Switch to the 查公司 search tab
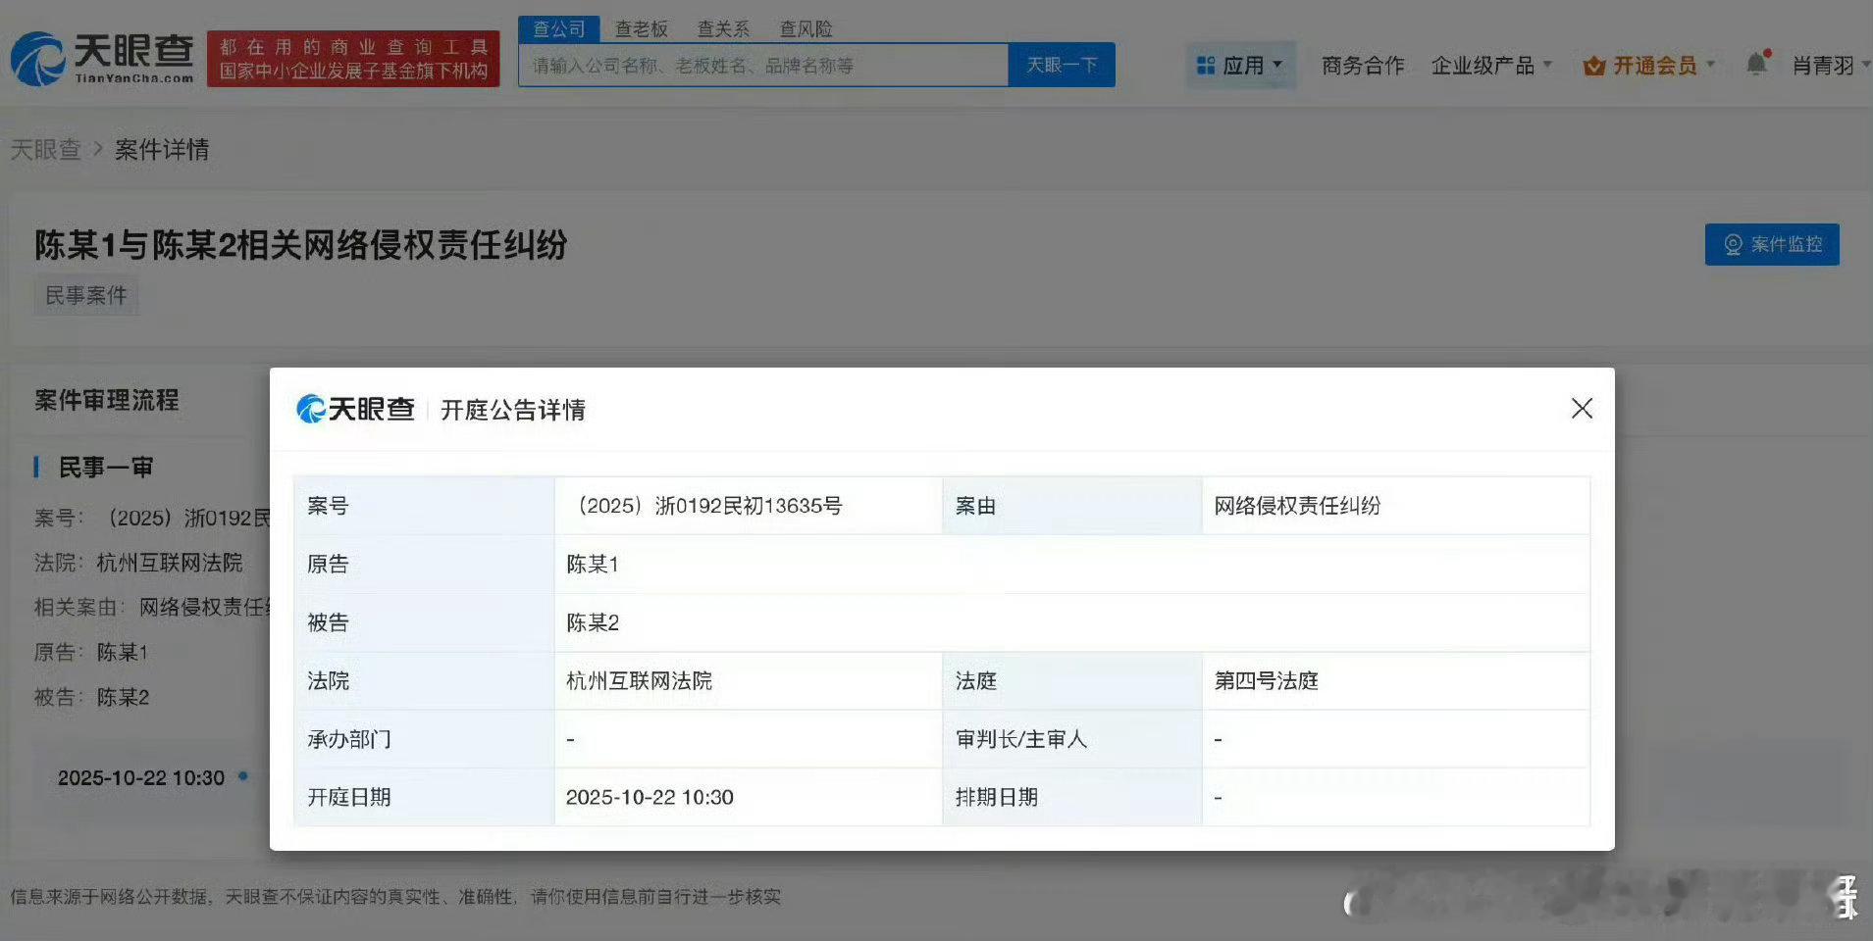The width and height of the screenshot is (1873, 941). (x=558, y=29)
